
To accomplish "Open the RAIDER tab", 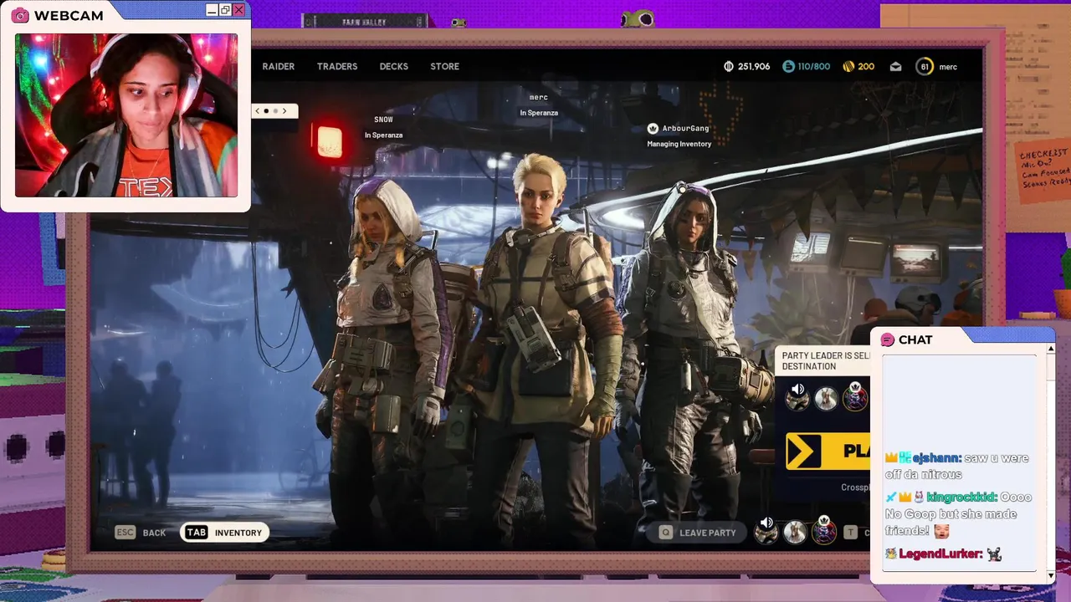I will click(278, 66).
